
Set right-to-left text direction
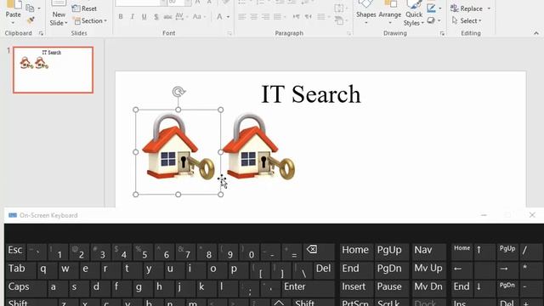click(308, 17)
